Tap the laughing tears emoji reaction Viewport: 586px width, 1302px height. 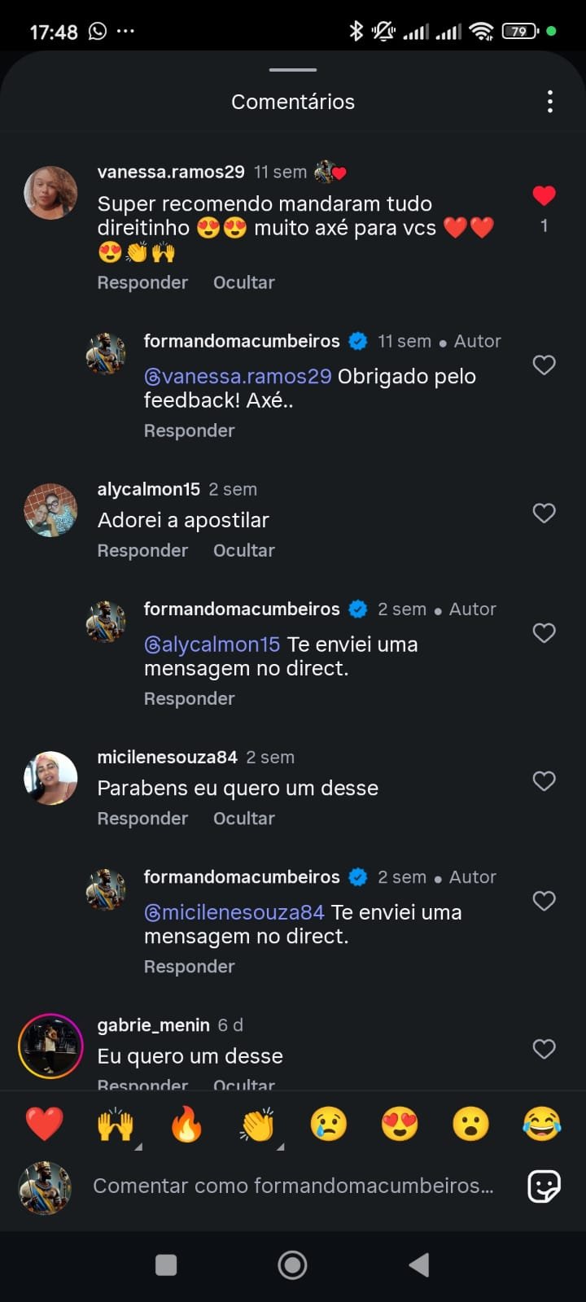click(542, 1125)
